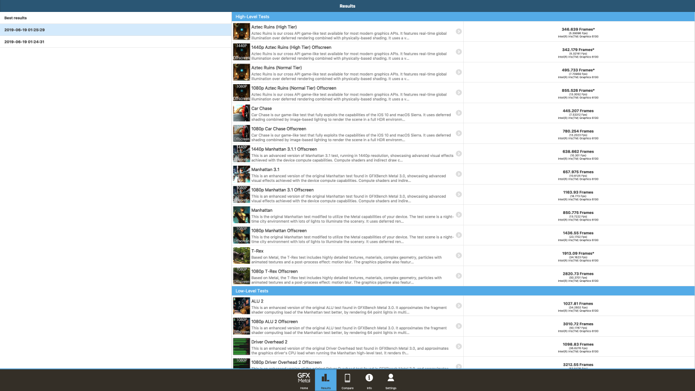
Task: Click Driver Overhead 2 title text
Action: pyautogui.click(x=269, y=342)
